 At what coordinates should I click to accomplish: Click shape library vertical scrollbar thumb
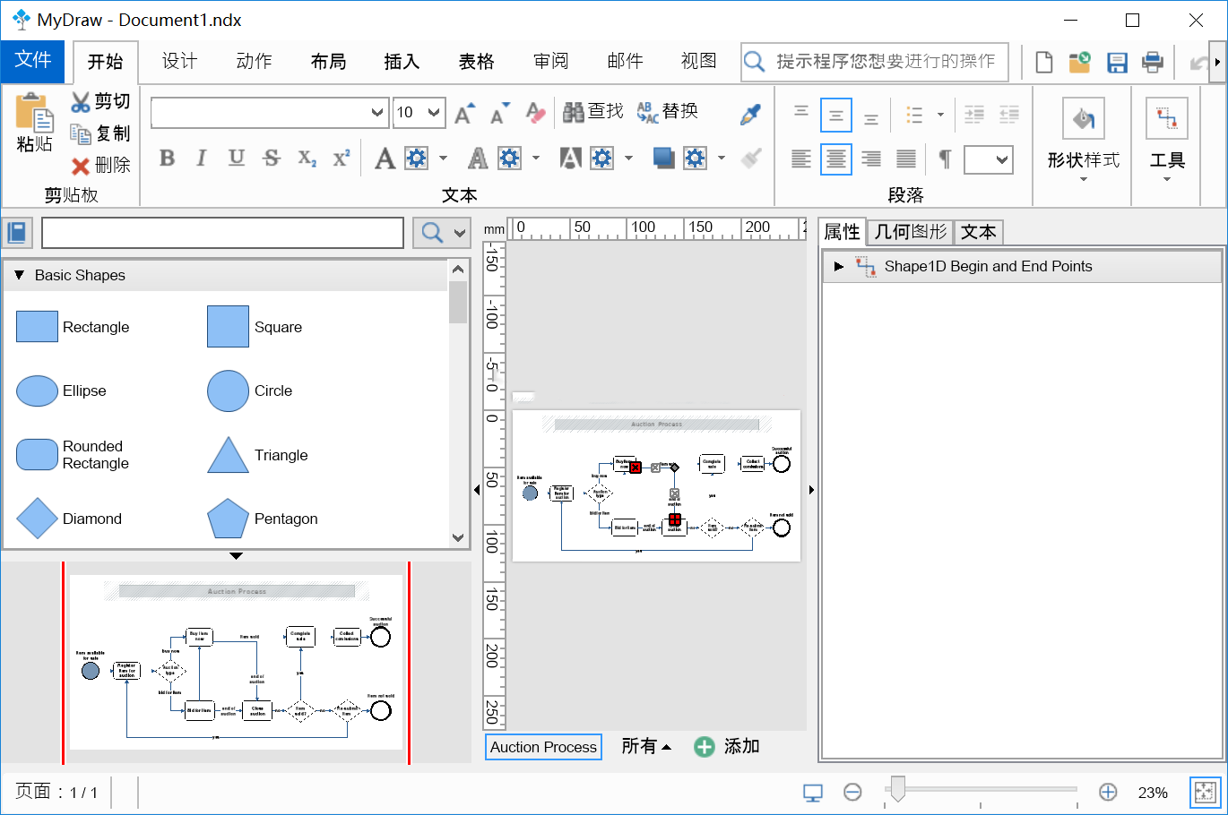pyautogui.click(x=458, y=302)
